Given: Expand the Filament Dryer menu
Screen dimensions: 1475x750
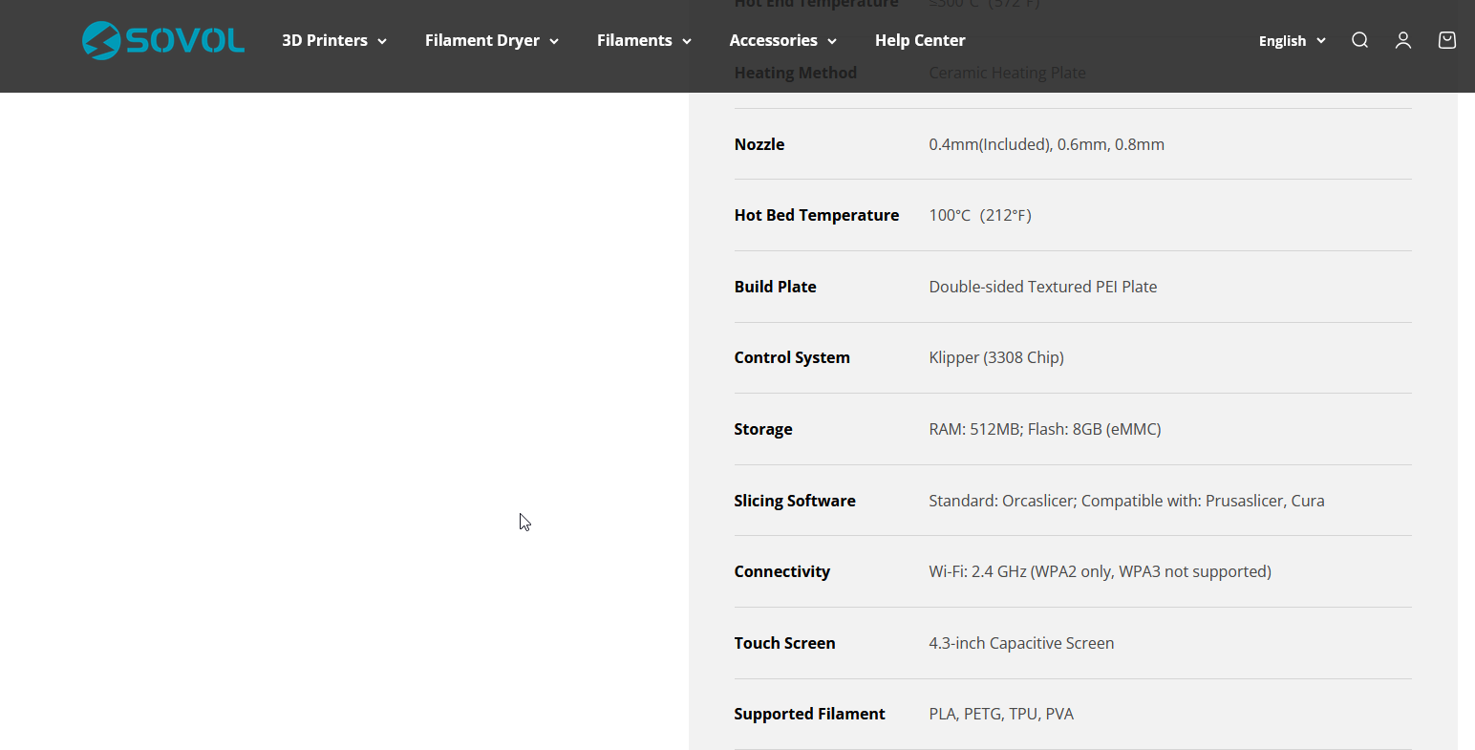Looking at the screenshot, I should coord(492,40).
